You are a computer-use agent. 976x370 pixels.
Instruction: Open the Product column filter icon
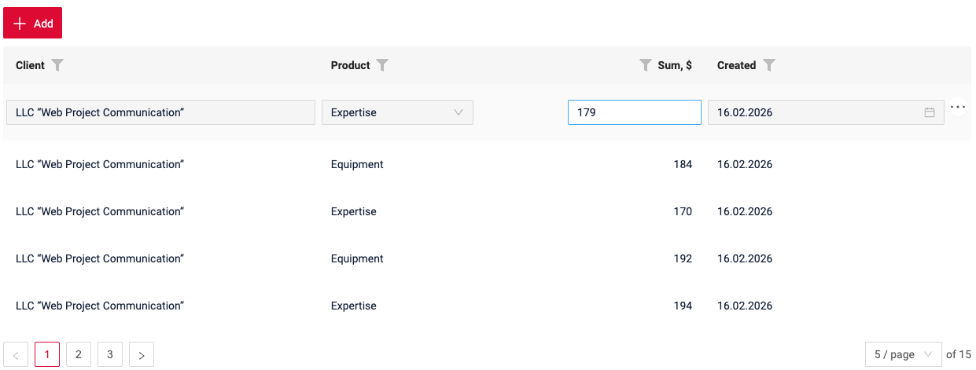pos(382,65)
